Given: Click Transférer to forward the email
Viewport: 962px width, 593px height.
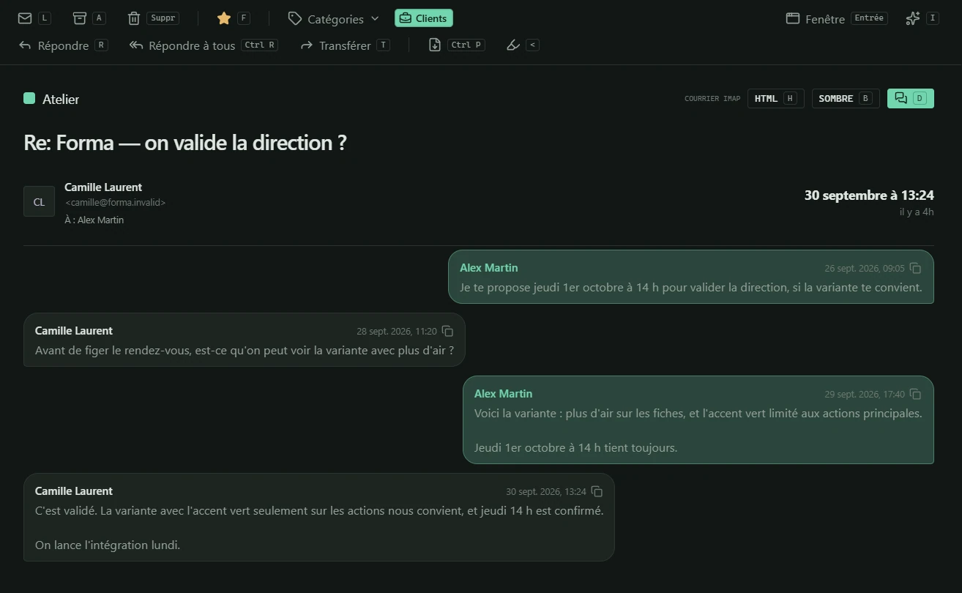Looking at the screenshot, I should click(x=345, y=45).
